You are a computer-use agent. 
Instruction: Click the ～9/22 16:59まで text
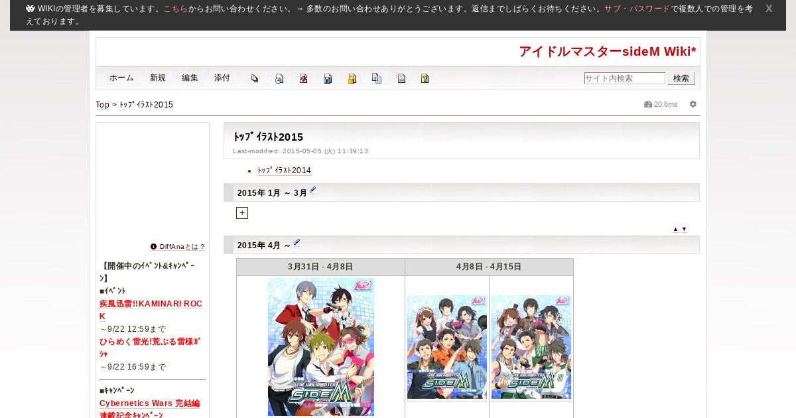(133, 367)
